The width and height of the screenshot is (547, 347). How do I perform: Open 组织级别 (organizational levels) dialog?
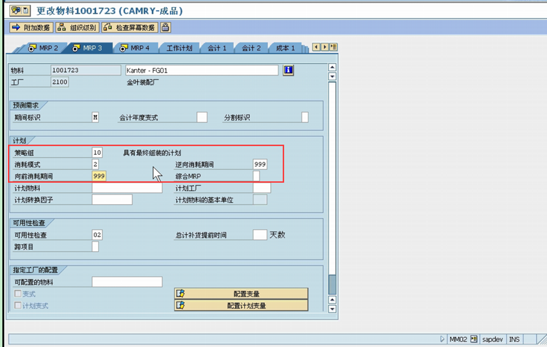pyautogui.click(x=76, y=27)
